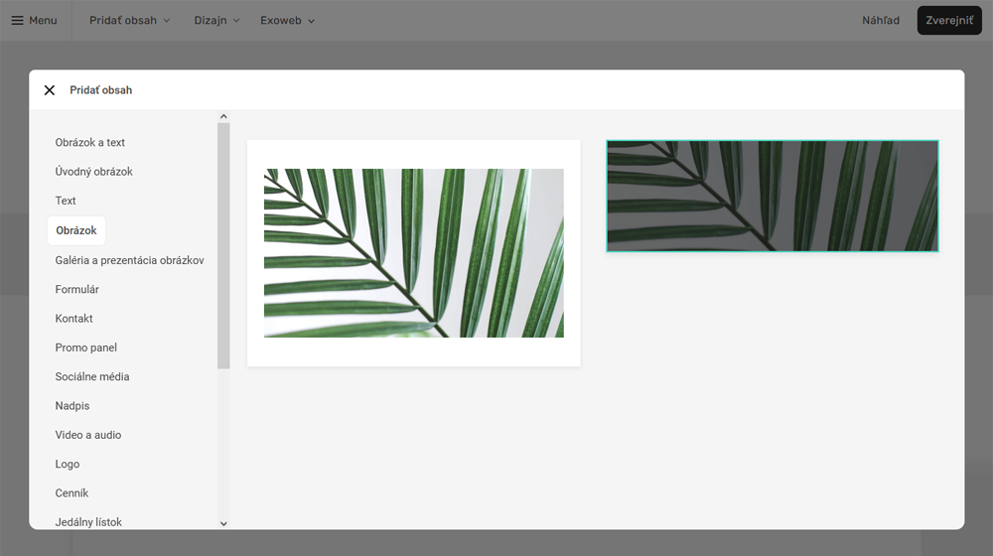993x556 pixels.
Task: Click the Zverejniť button
Action: click(949, 20)
